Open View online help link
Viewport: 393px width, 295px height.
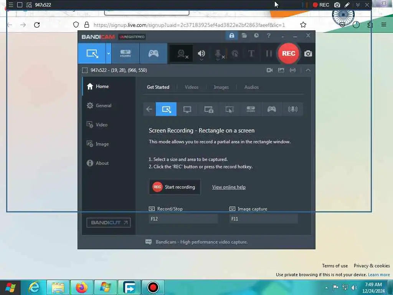tap(229, 187)
